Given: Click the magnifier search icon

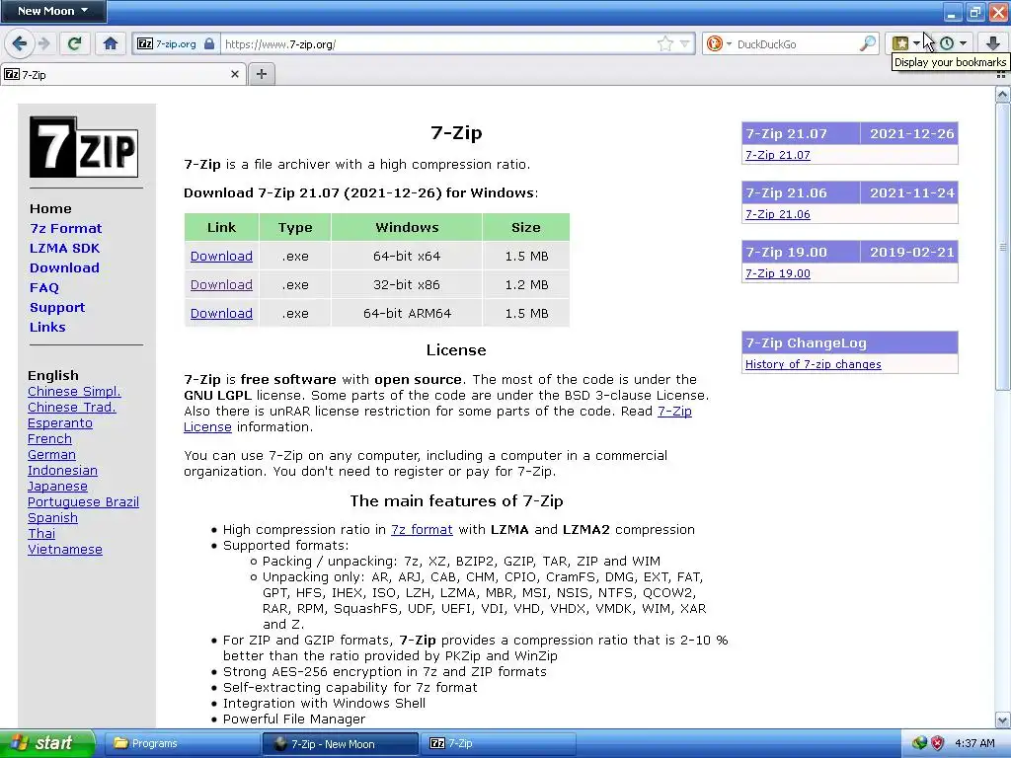Looking at the screenshot, I should point(868,43).
